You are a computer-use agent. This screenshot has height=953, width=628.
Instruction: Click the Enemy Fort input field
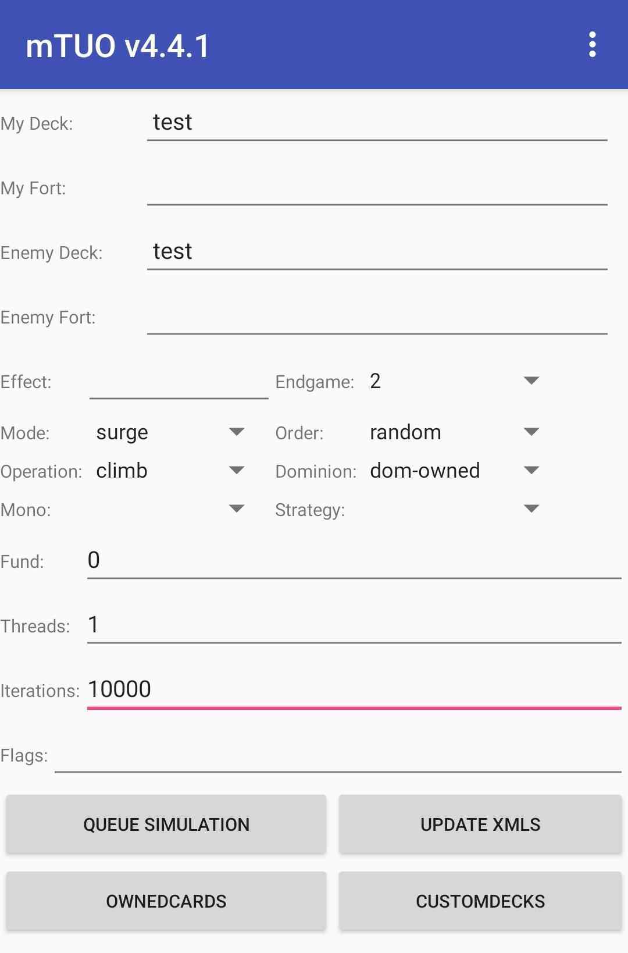[377, 317]
